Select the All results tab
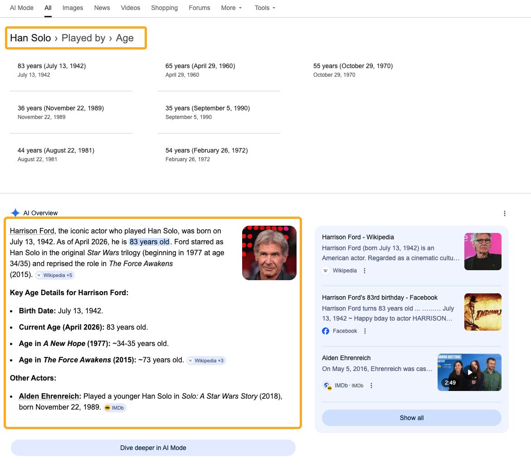 [x=48, y=8]
